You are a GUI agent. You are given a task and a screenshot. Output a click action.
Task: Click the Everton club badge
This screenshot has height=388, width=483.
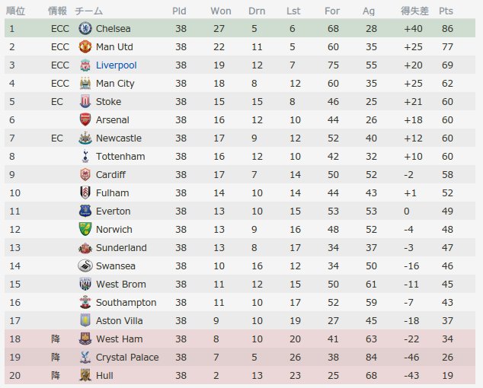click(x=85, y=211)
